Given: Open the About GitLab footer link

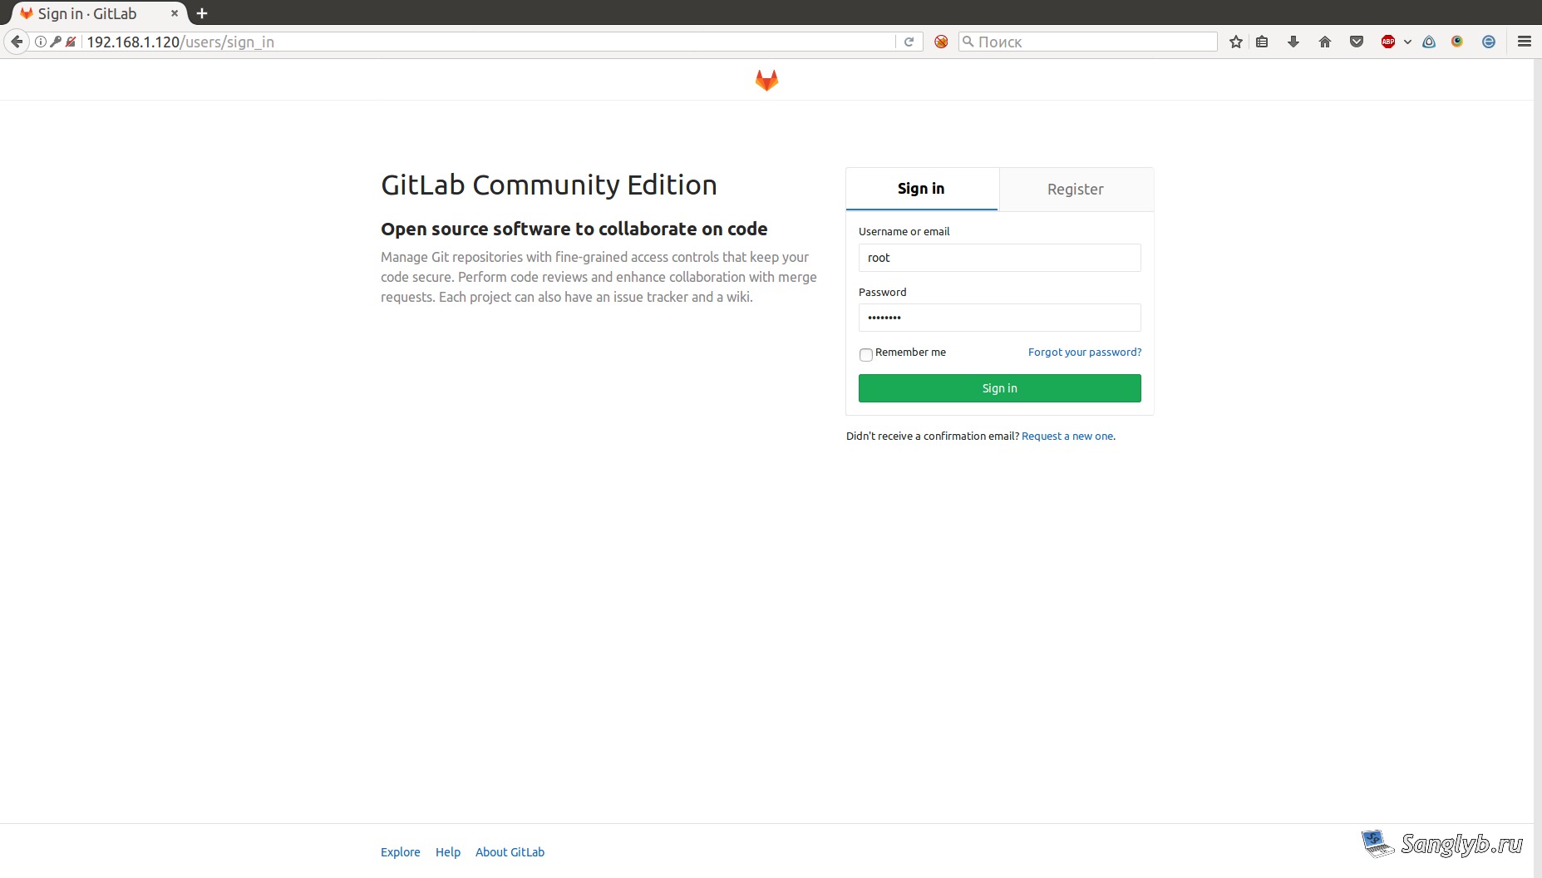Looking at the screenshot, I should (510, 852).
